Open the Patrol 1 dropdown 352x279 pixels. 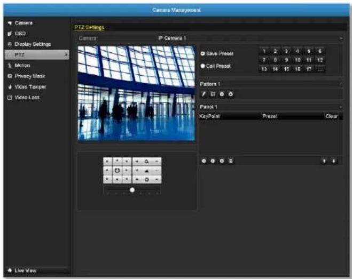341,107
